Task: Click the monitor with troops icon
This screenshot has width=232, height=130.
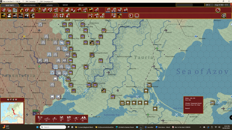Action: click(x=61, y=10)
